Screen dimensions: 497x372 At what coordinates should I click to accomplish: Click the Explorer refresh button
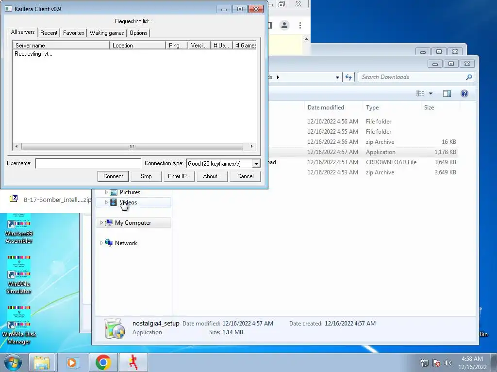click(x=348, y=77)
